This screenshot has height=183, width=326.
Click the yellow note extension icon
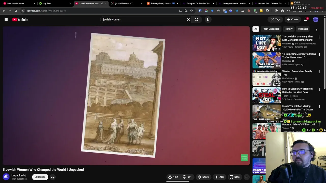point(261,11)
